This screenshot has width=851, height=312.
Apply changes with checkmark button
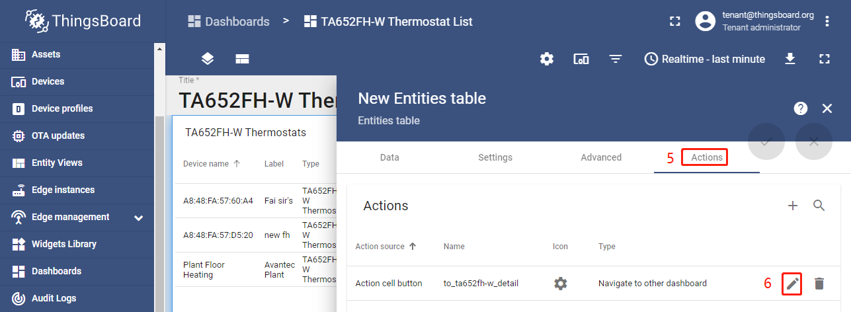click(766, 141)
